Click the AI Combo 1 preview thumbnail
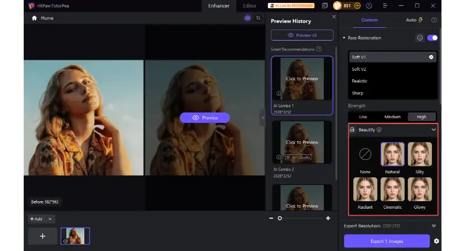The image size is (465, 251). (302, 79)
